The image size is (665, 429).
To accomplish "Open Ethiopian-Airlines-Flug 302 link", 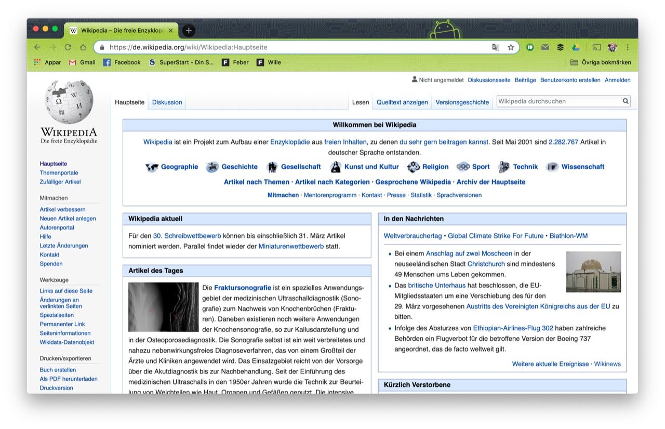I will coord(513,328).
